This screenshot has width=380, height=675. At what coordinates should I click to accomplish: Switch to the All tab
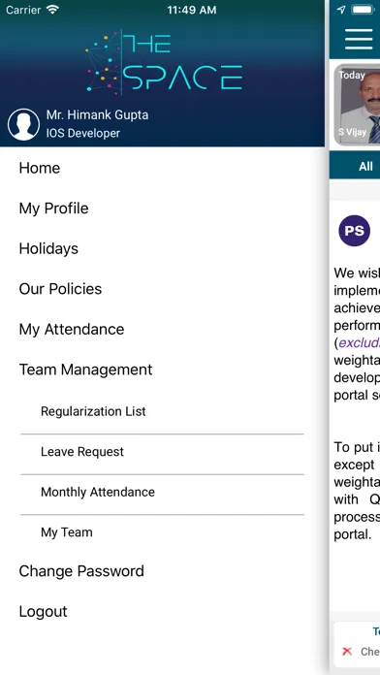click(365, 167)
